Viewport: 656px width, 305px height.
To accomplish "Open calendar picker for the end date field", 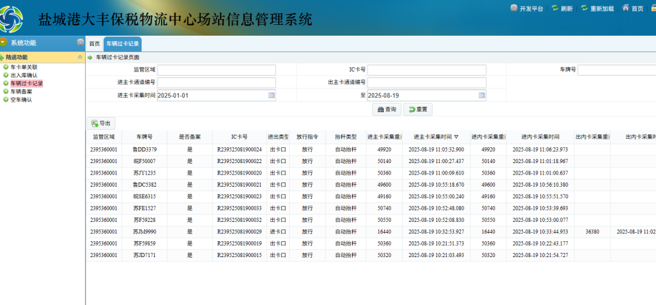I will coord(482,95).
